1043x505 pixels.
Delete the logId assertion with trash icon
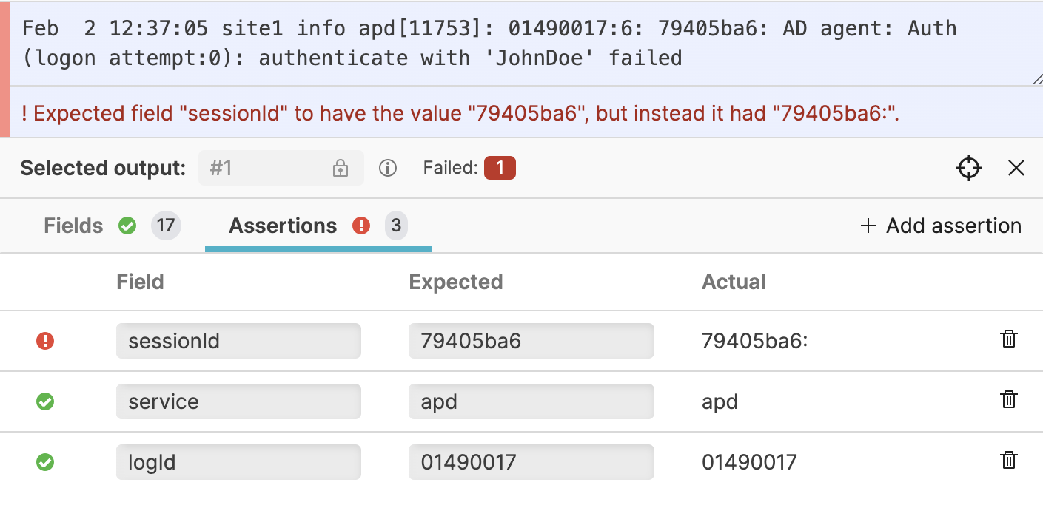(x=1008, y=460)
